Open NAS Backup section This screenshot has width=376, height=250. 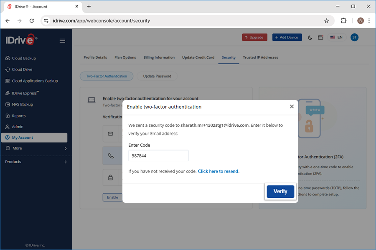(22, 104)
